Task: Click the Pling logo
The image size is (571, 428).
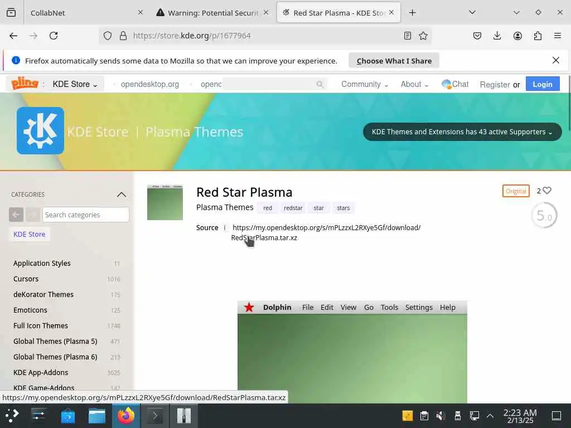Action: [x=25, y=84]
